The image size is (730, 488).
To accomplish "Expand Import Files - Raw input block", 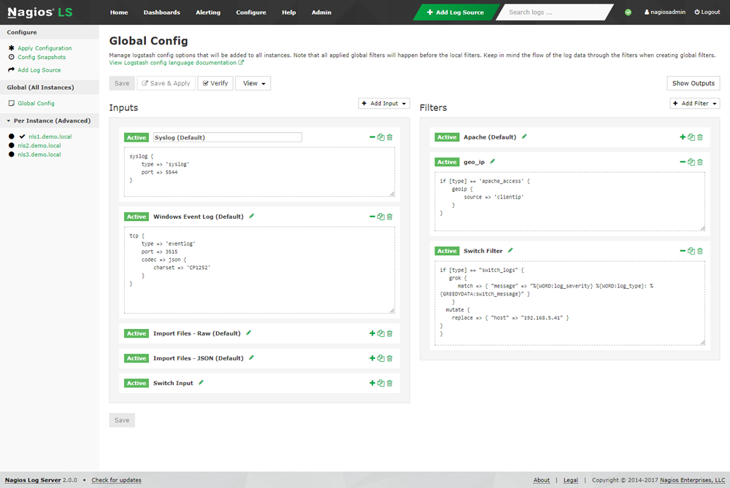I will tap(372, 333).
